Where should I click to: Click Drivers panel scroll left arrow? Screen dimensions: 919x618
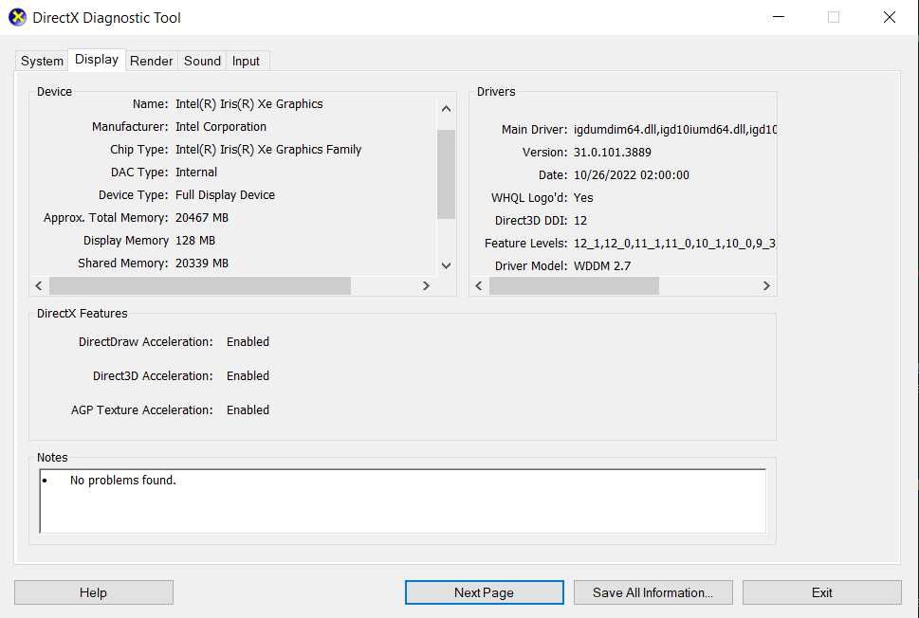click(x=479, y=286)
